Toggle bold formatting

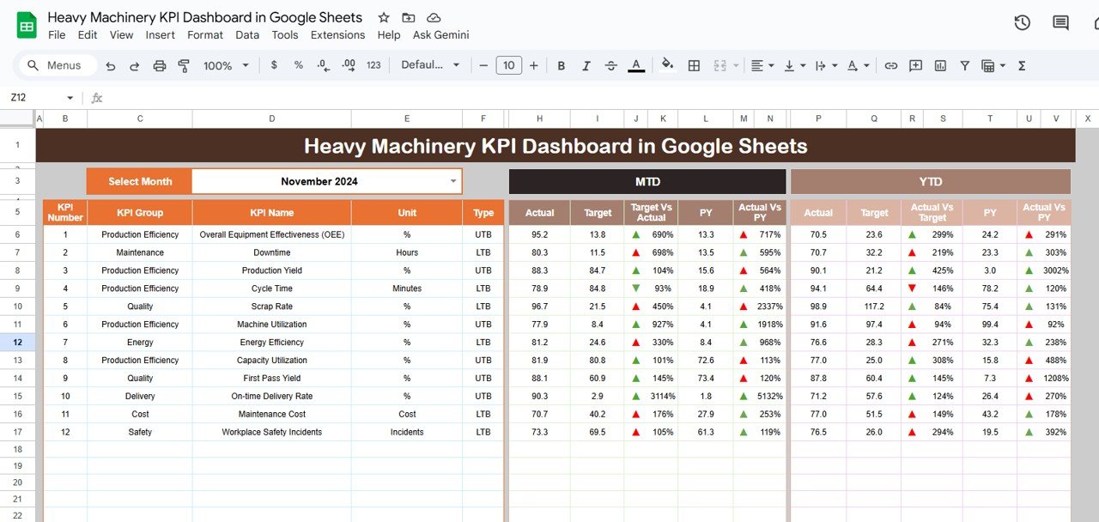tap(561, 65)
